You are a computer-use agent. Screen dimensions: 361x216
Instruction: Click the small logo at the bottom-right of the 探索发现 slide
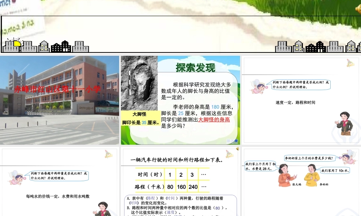pos(232,141)
